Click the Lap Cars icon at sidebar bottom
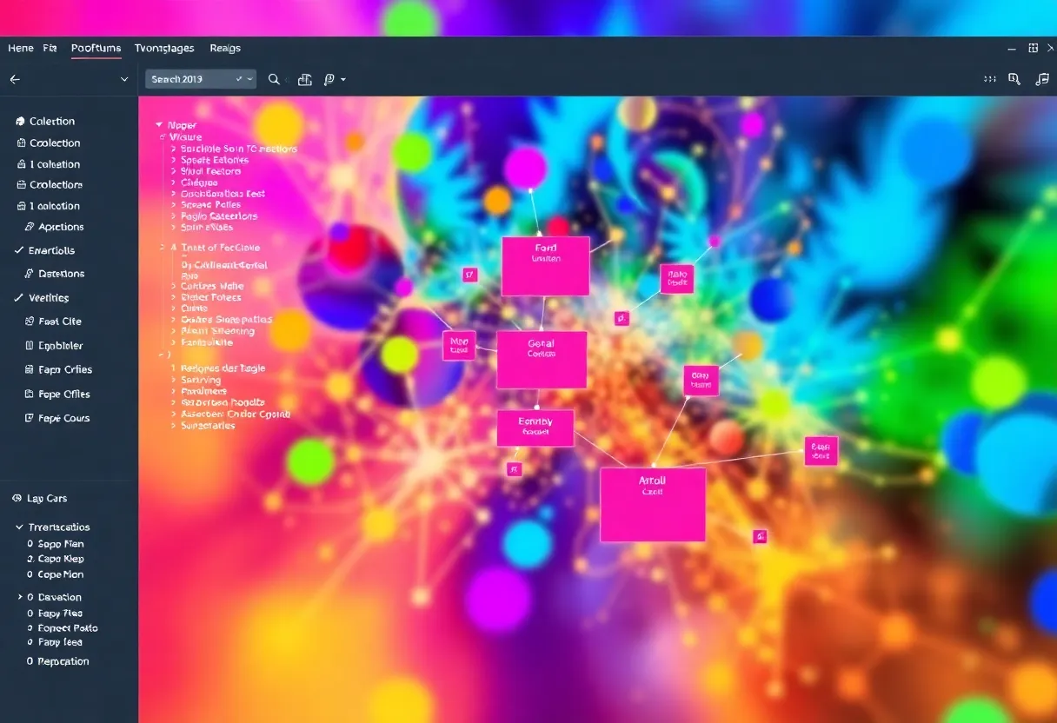 [16, 498]
